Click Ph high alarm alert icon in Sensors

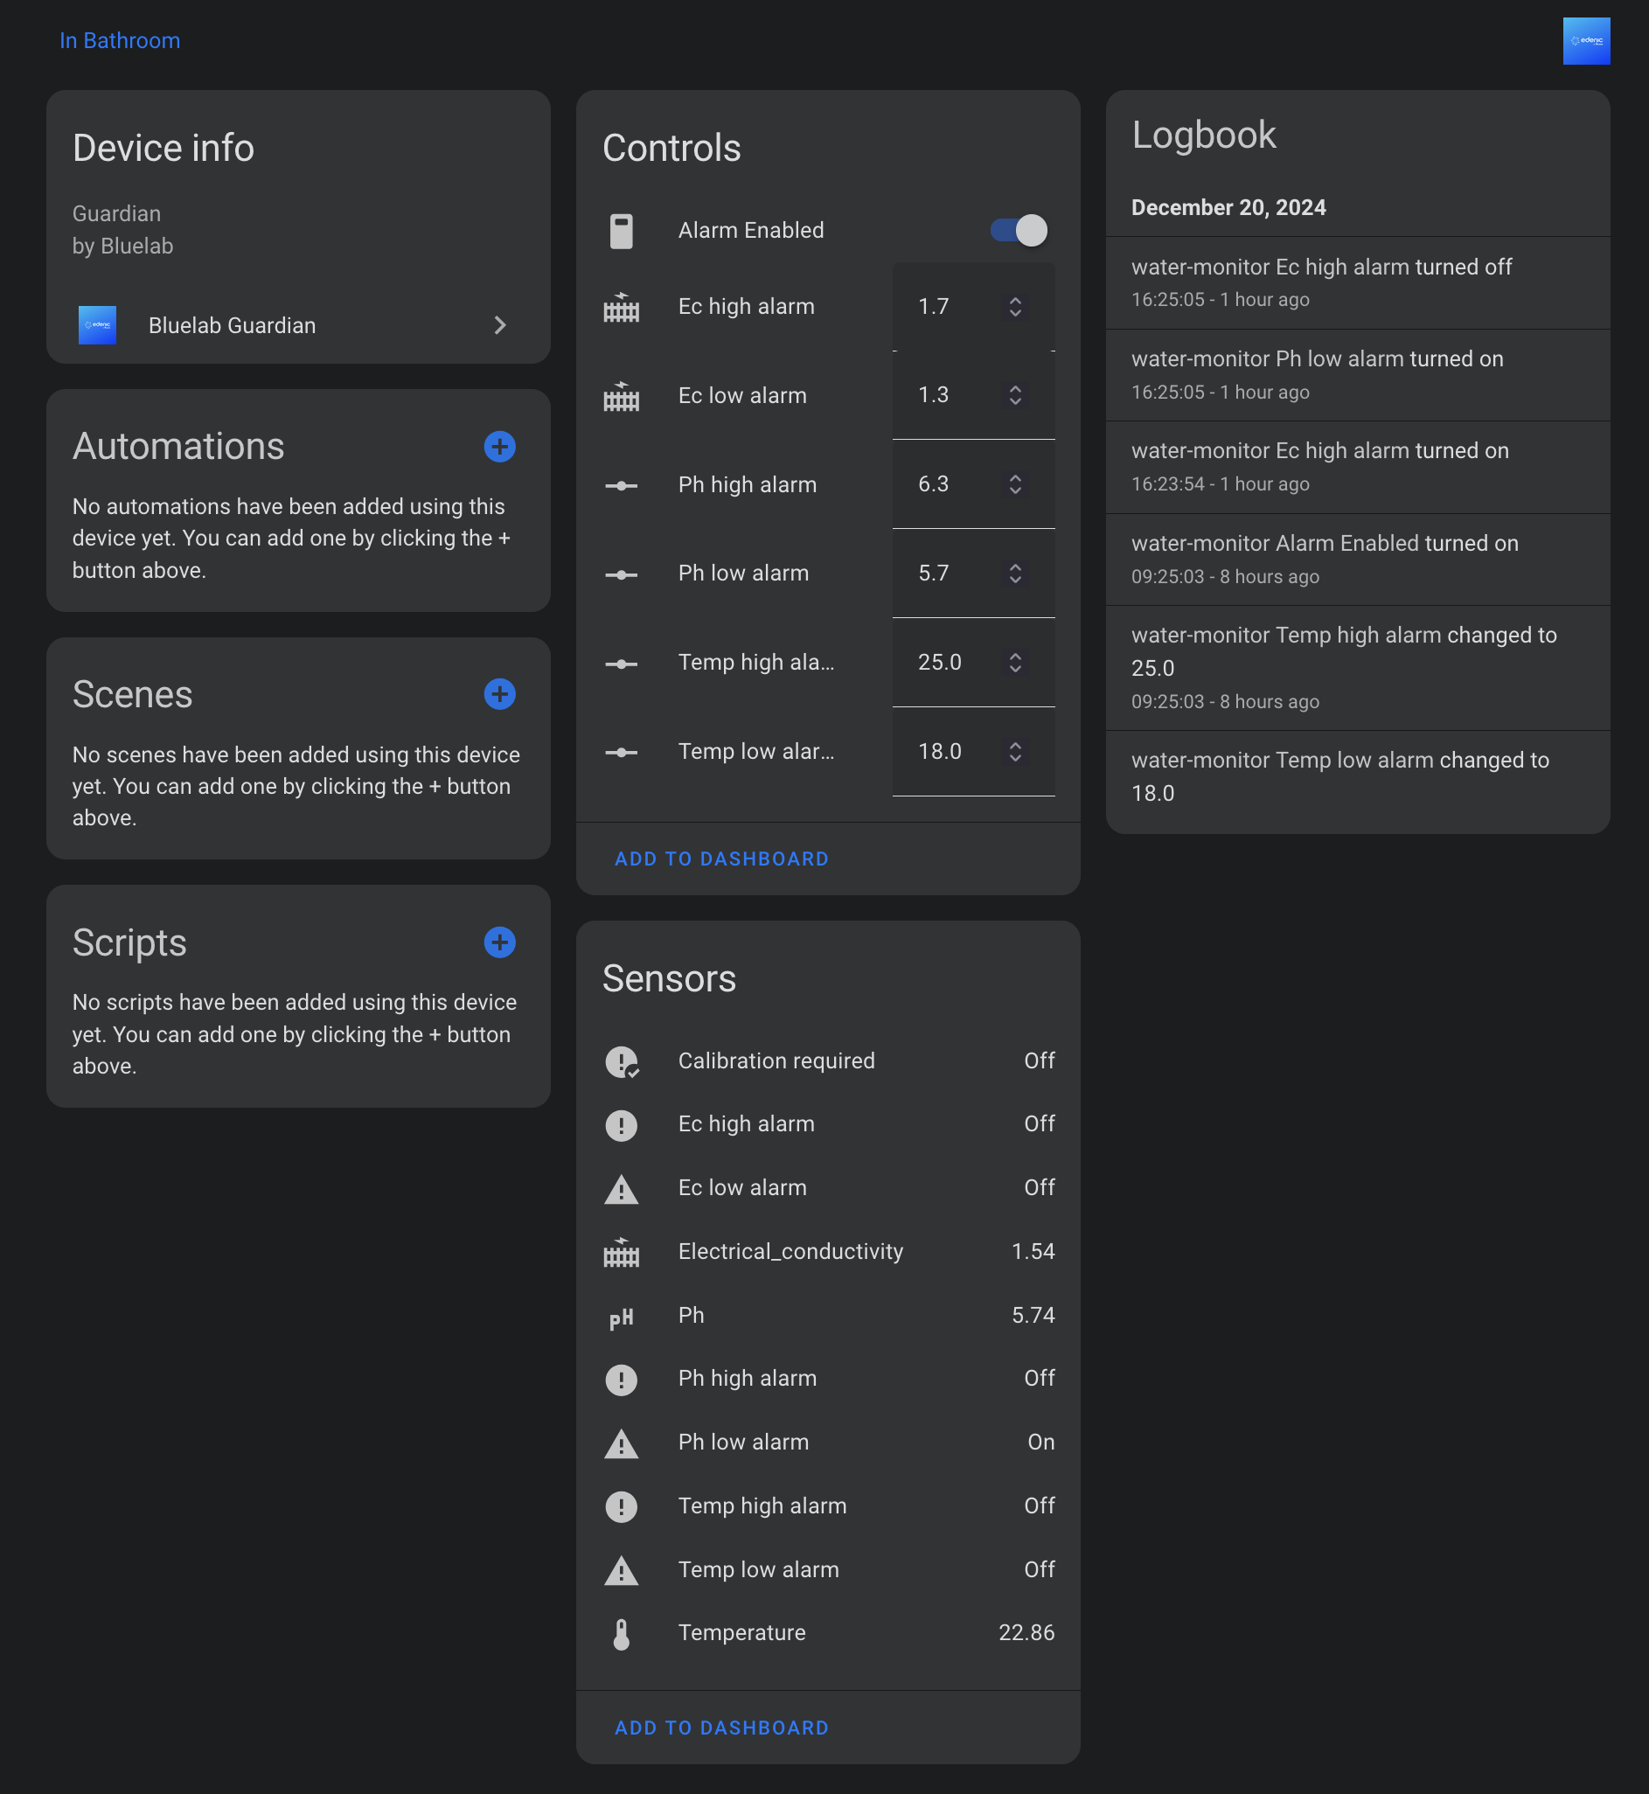[621, 1380]
